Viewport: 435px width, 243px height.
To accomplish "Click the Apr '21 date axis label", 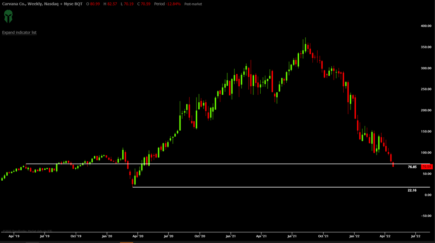I will click(x=262, y=235).
